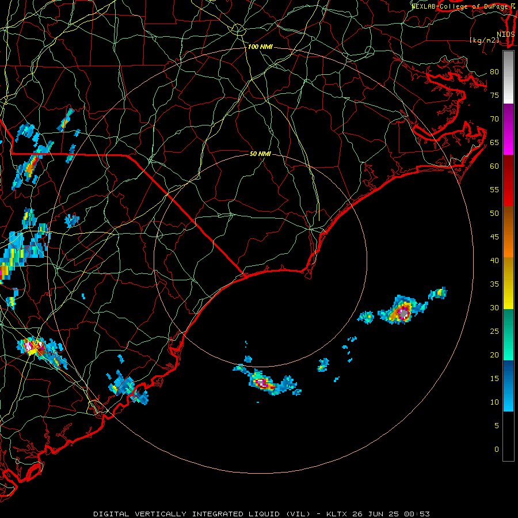Click the 45 value on the VIL scale

(494, 237)
